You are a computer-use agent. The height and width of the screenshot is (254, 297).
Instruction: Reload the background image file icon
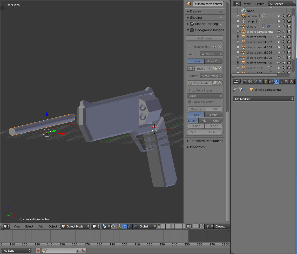(220, 83)
